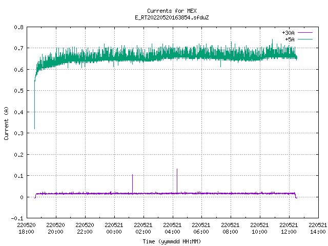Click the 220521 02:00 x-axis label
This screenshot has height=246, width=328.
pyautogui.click(x=143, y=229)
